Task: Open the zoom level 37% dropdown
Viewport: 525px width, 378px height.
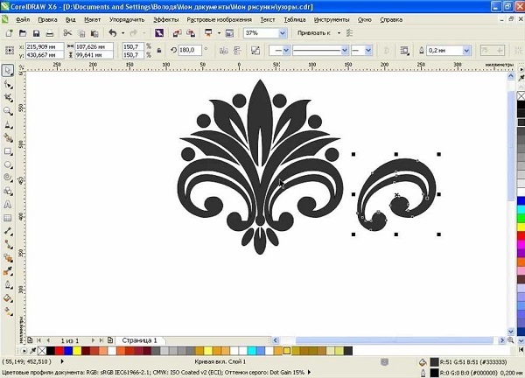Action: tap(282, 32)
